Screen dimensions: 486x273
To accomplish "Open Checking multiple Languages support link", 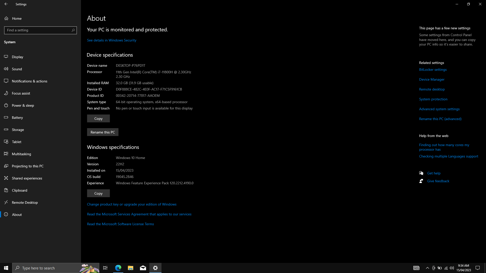I will [449, 156].
